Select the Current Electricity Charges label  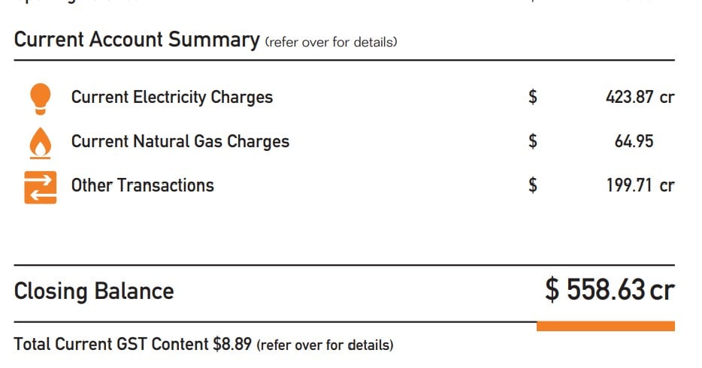[172, 97]
